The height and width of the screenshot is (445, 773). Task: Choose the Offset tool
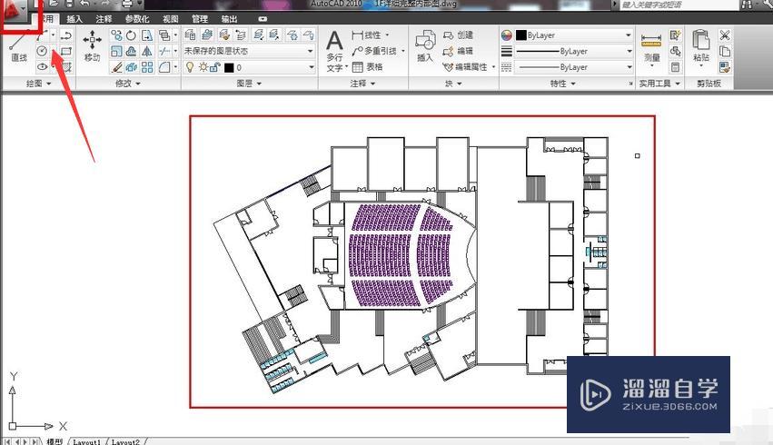point(131,51)
